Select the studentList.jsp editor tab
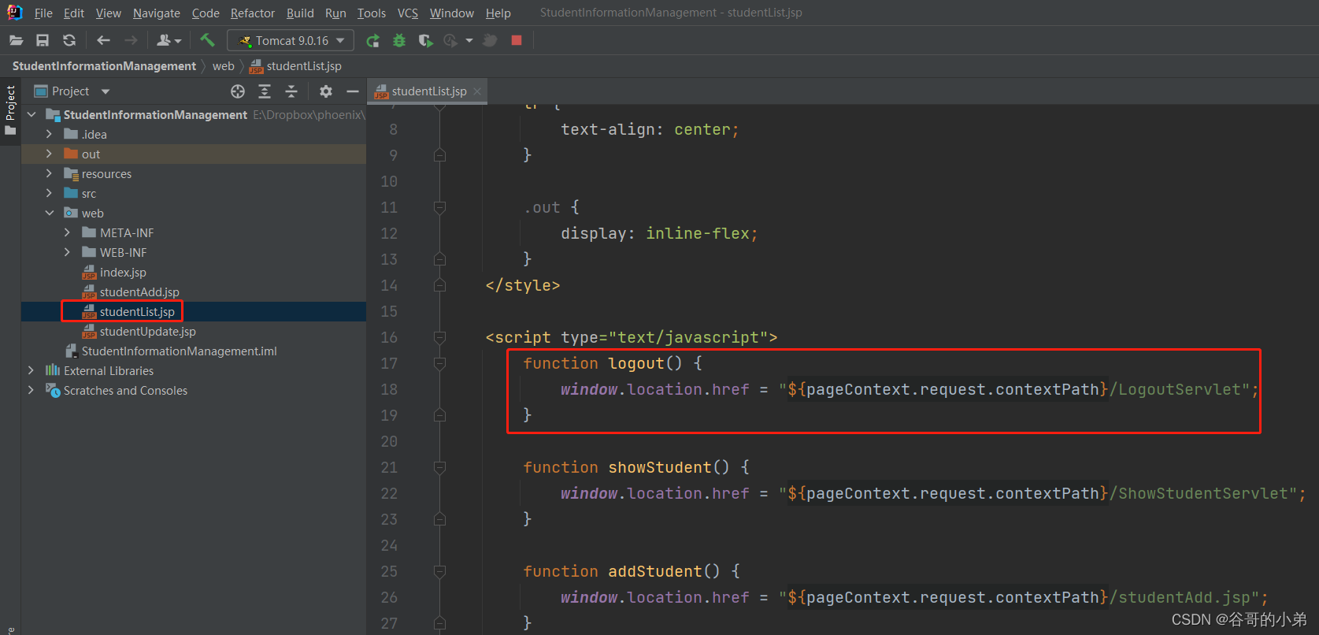The image size is (1319, 635). pos(429,91)
